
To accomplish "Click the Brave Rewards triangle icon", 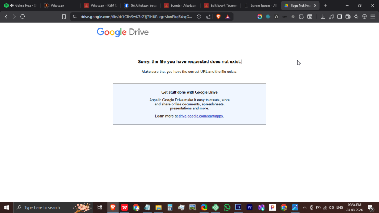I will pyautogui.click(x=227, y=17).
